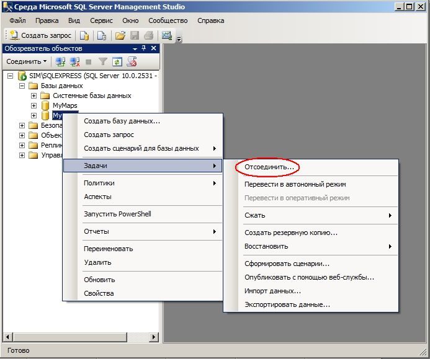The image size is (430, 359).
Task: Click the new Database Engine query icon
Action: 84,35
